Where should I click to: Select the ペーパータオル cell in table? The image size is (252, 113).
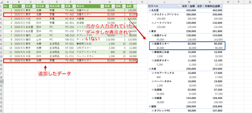pos(90,56)
